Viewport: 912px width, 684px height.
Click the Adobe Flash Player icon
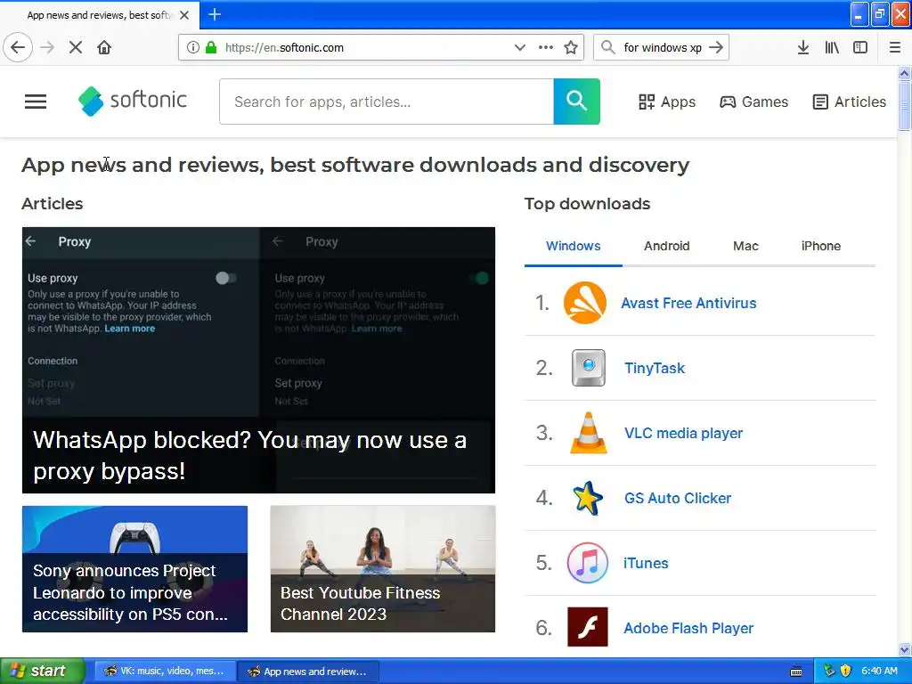588,627
